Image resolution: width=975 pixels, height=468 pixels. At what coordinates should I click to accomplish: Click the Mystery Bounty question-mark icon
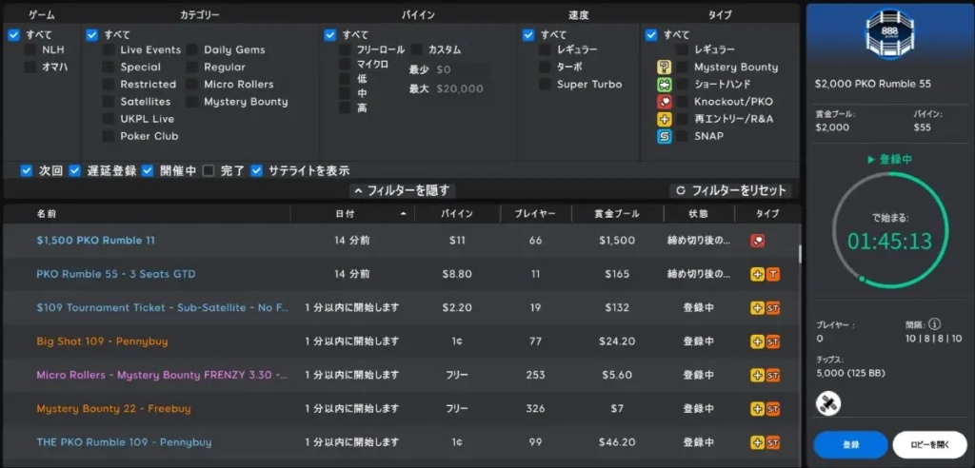click(x=664, y=68)
